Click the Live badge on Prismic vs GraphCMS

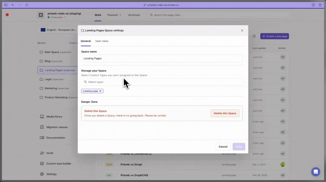click(109, 175)
